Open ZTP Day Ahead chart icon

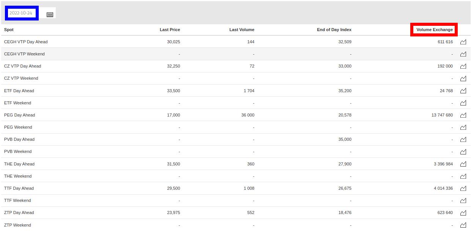463,213
